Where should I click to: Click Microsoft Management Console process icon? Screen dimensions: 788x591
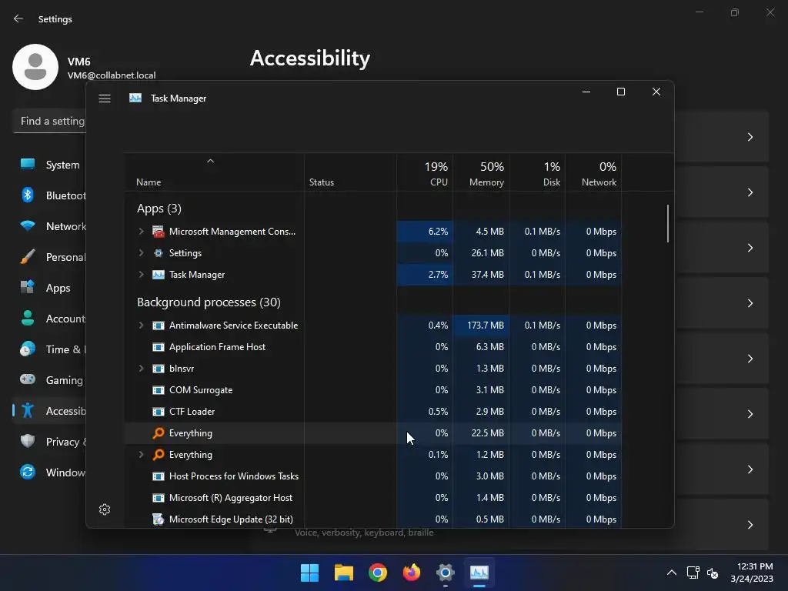(159, 232)
